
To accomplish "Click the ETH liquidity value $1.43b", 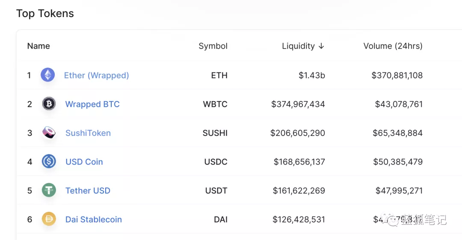I will pos(311,76).
